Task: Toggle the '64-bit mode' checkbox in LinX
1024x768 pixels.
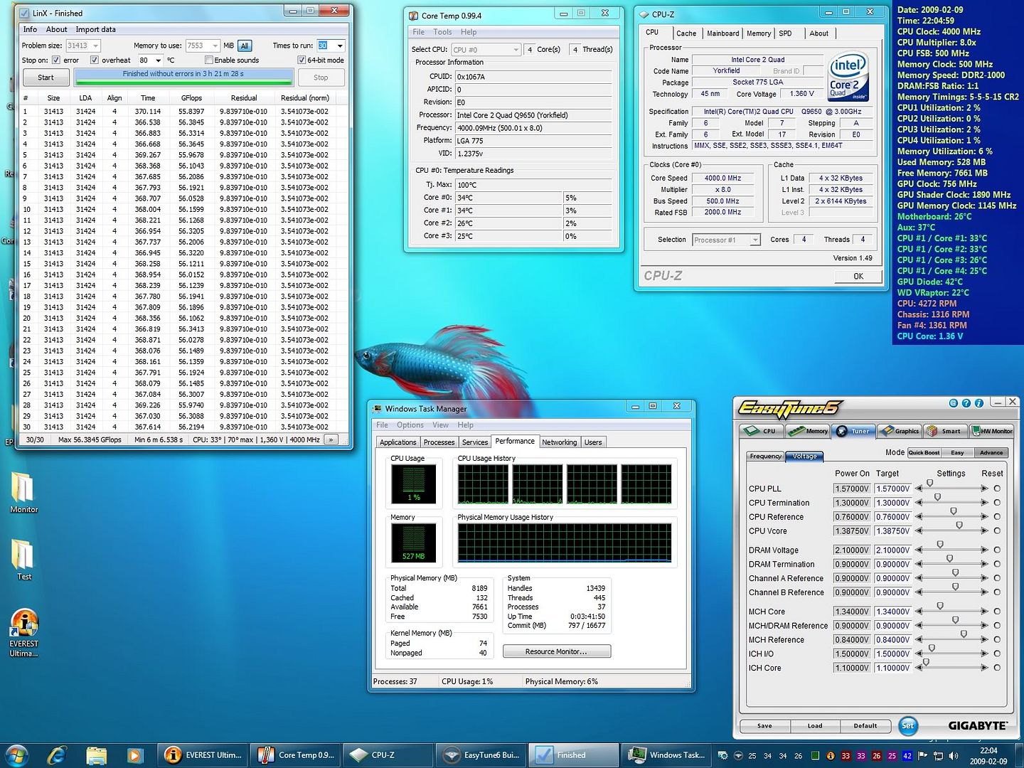Action: [x=302, y=60]
